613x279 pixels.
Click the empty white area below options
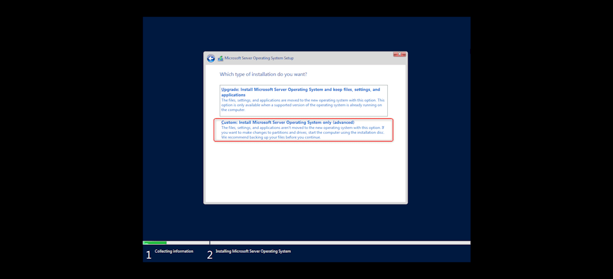[x=305, y=171]
